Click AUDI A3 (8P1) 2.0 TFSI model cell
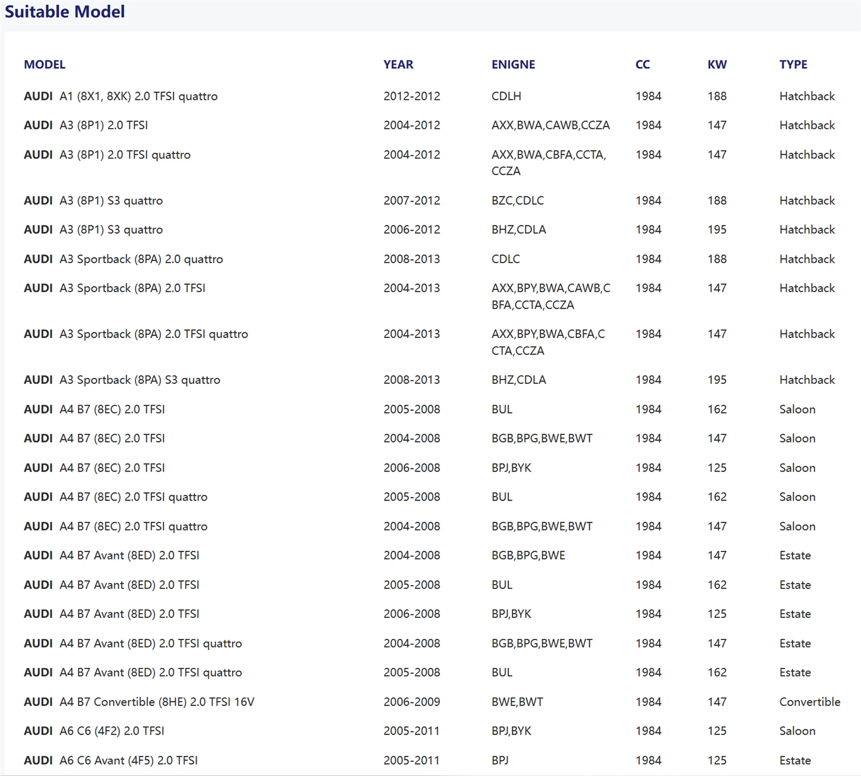The height and width of the screenshot is (776, 861). (x=86, y=125)
